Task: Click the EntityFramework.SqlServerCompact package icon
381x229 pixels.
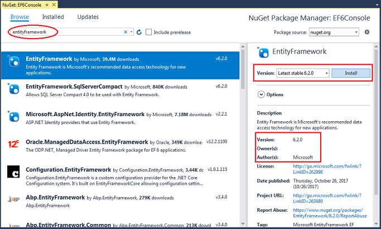Action: [13, 89]
